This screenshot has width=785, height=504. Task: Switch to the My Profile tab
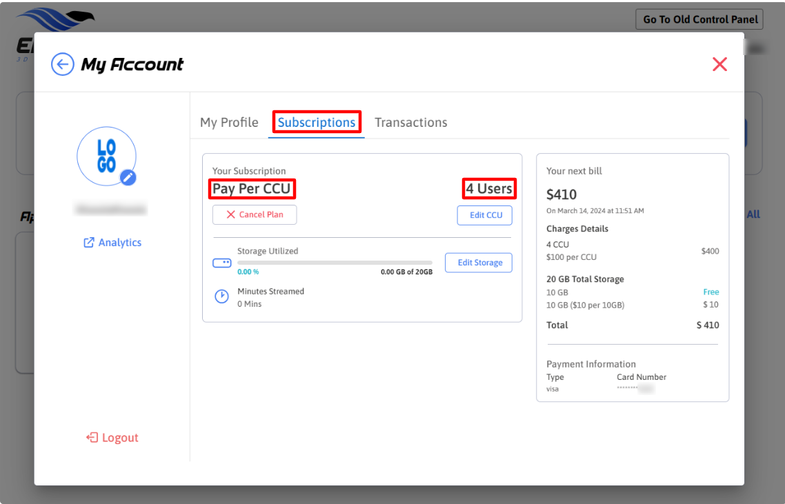click(229, 123)
